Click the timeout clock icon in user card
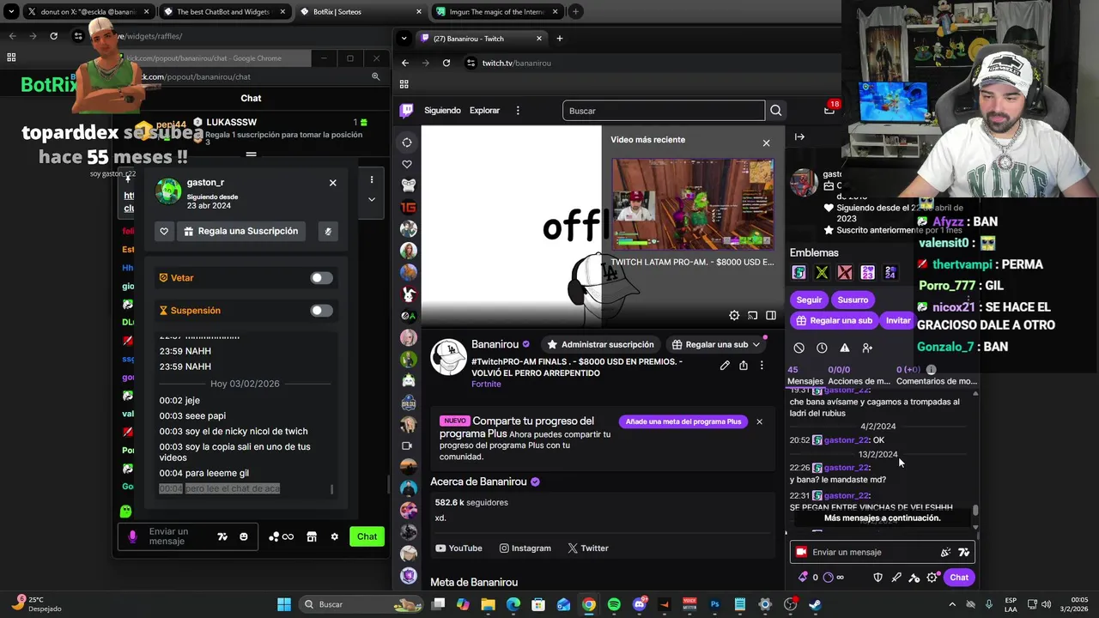Viewport: 1099px width, 618px height. [822, 348]
